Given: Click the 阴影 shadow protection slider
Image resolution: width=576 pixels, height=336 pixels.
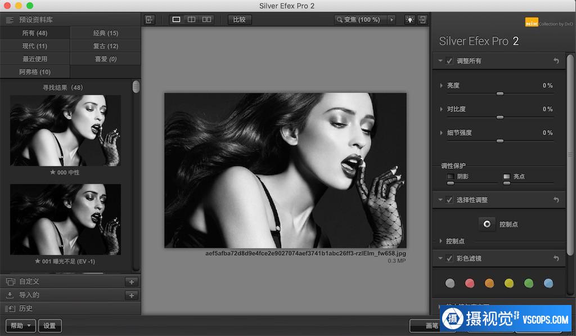Looking at the screenshot, I should (451, 183).
